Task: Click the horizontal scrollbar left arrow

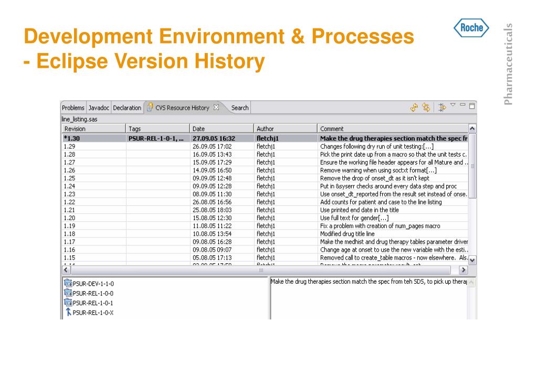Action: point(66,270)
